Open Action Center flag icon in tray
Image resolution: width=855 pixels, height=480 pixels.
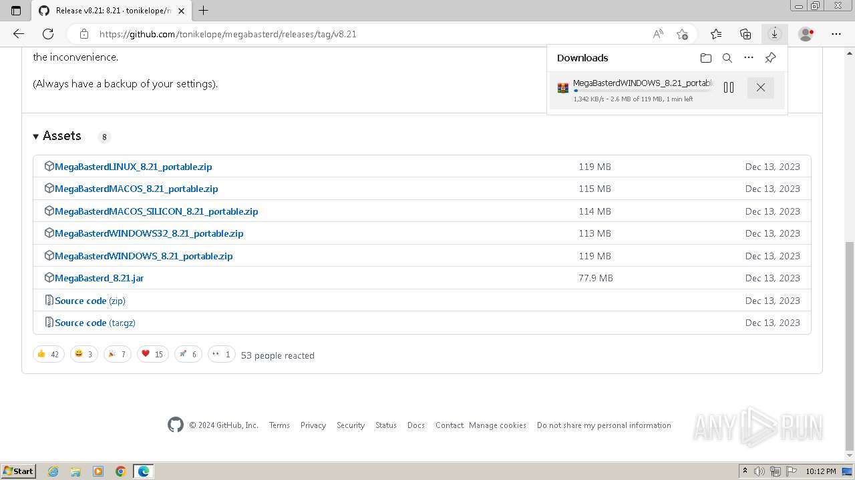tap(791, 471)
